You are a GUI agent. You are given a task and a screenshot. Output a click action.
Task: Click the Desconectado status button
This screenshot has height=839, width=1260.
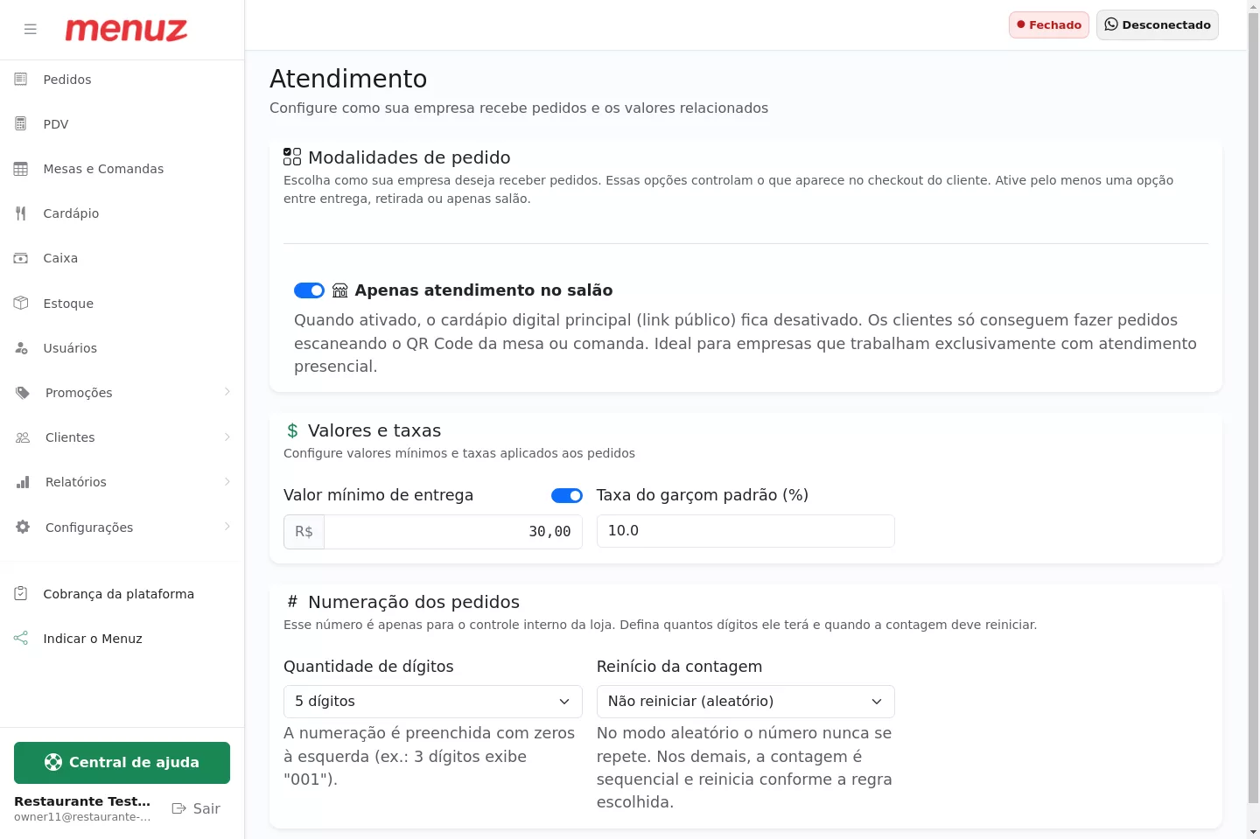pos(1158,24)
